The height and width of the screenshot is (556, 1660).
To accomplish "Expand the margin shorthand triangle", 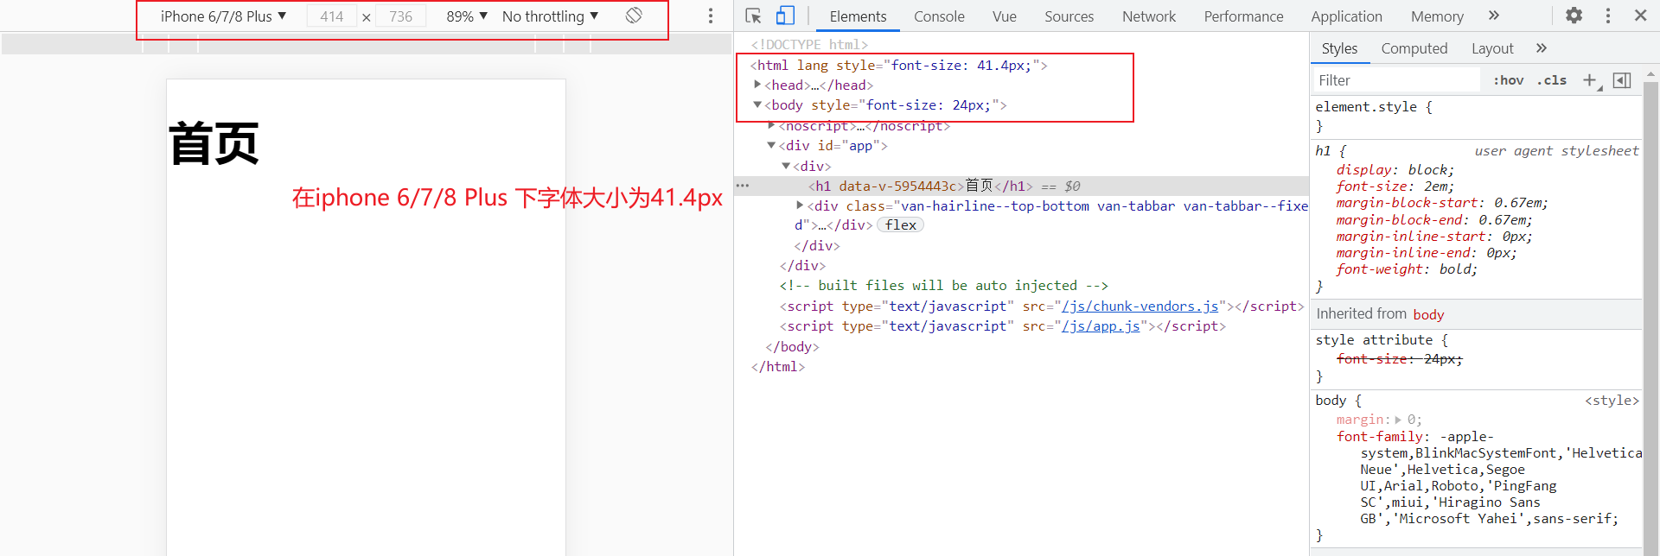I will [1398, 420].
